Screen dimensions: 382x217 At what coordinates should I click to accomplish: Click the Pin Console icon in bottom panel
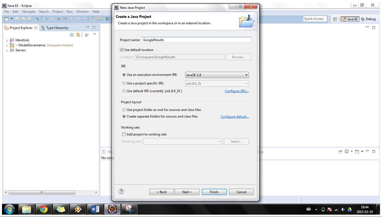pos(340,151)
